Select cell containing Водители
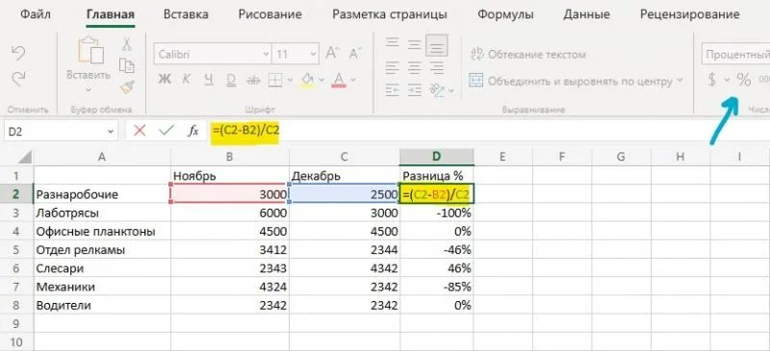 coord(102,306)
